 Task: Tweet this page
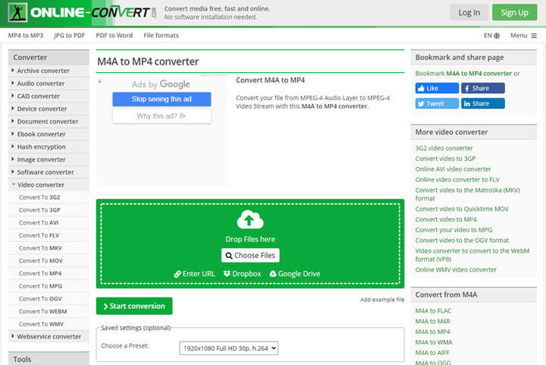pos(437,103)
